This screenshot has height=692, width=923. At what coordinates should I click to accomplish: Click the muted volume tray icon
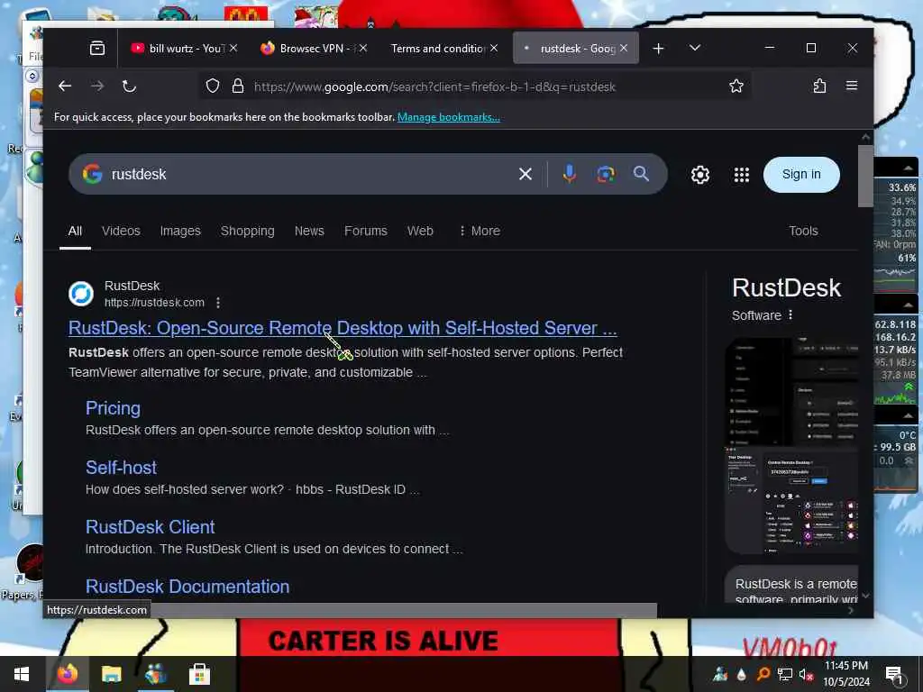click(806, 674)
